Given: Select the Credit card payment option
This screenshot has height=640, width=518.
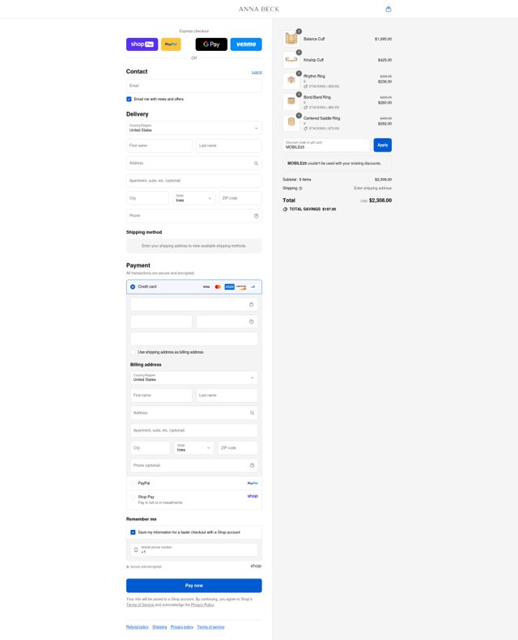Looking at the screenshot, I should pos(133,287).
